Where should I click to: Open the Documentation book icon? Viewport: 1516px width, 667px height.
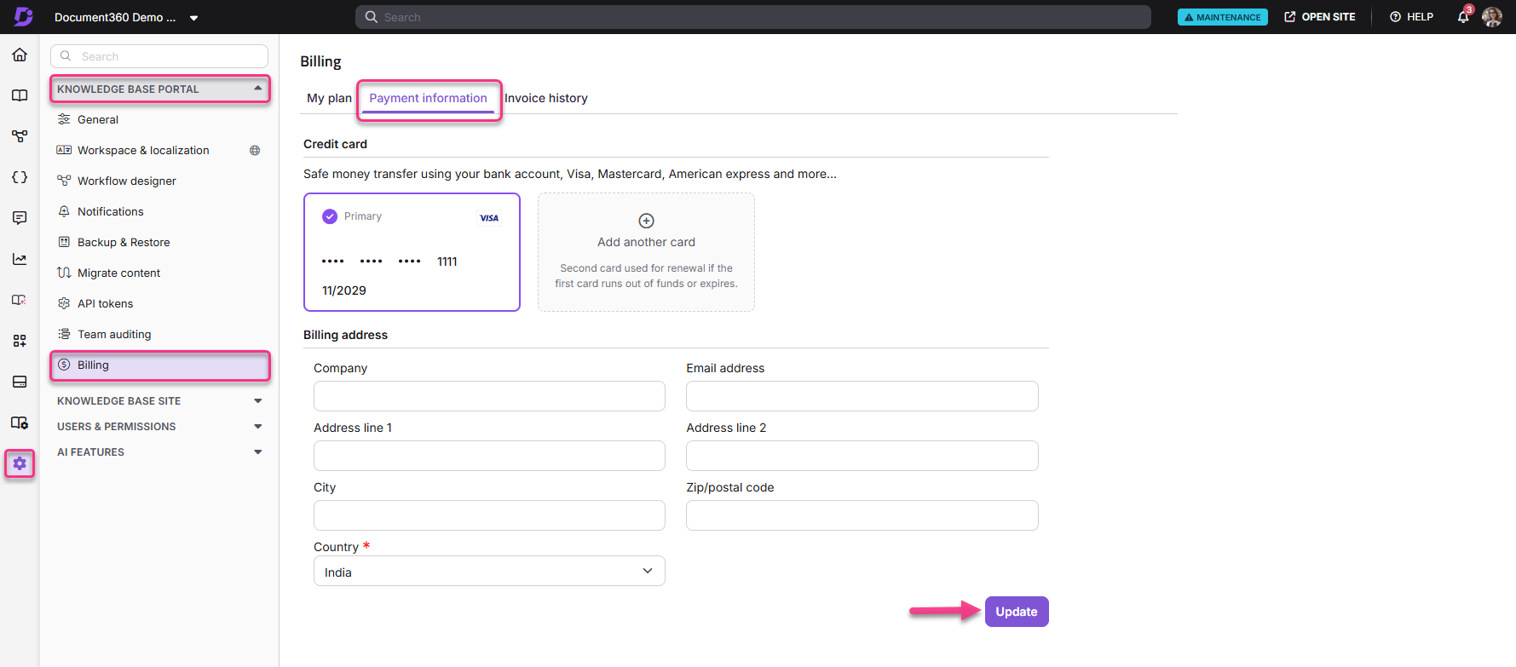coord(20,95)
